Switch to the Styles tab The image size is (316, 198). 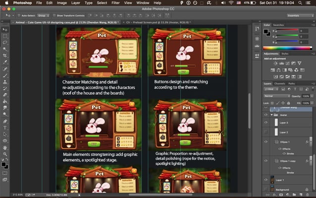[285, 54]
